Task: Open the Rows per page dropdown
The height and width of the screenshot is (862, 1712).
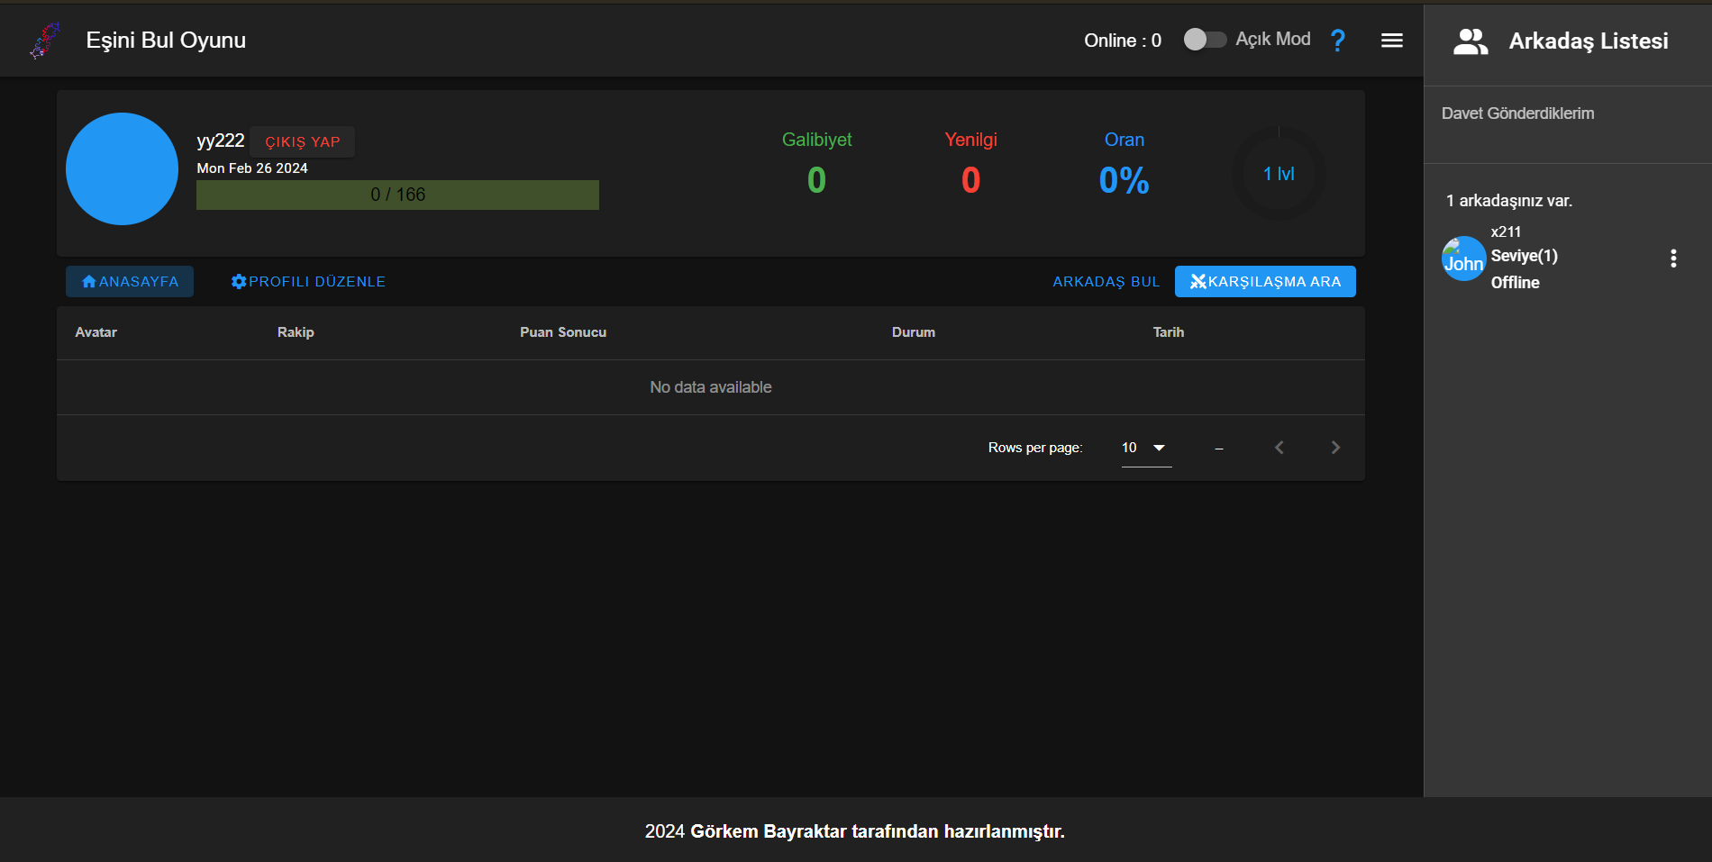Action: [1146, 448]
